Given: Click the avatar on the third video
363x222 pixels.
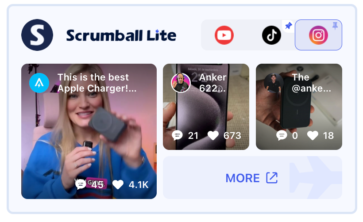Looking at the screenshot, I should [x=274, y=83].
